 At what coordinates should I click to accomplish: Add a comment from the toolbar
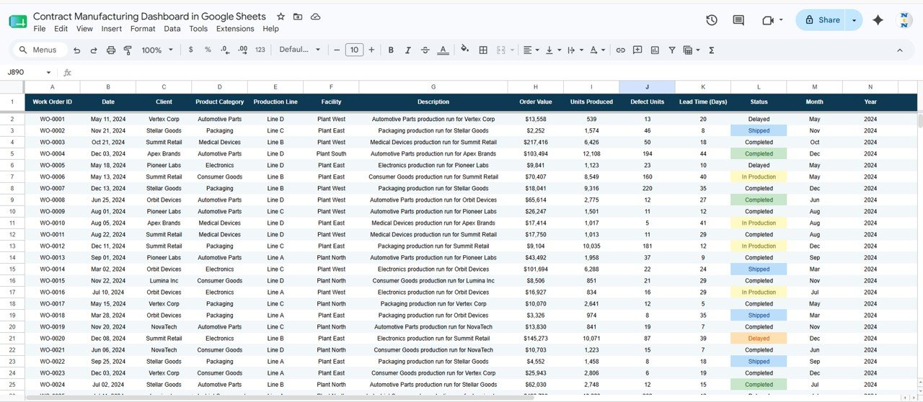pos(637,50)
